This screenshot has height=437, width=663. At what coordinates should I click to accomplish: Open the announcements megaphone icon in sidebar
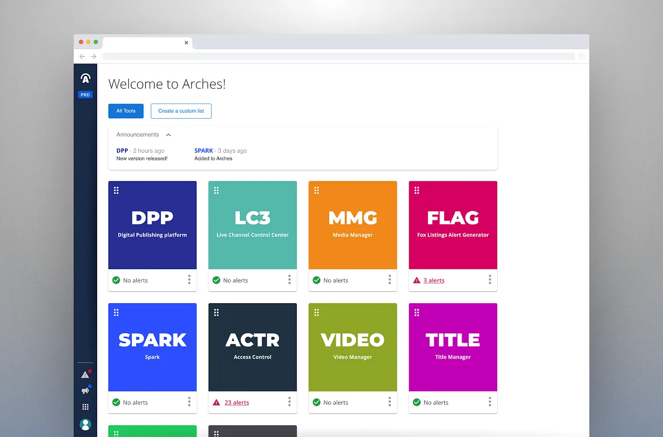tap(85, 391)
